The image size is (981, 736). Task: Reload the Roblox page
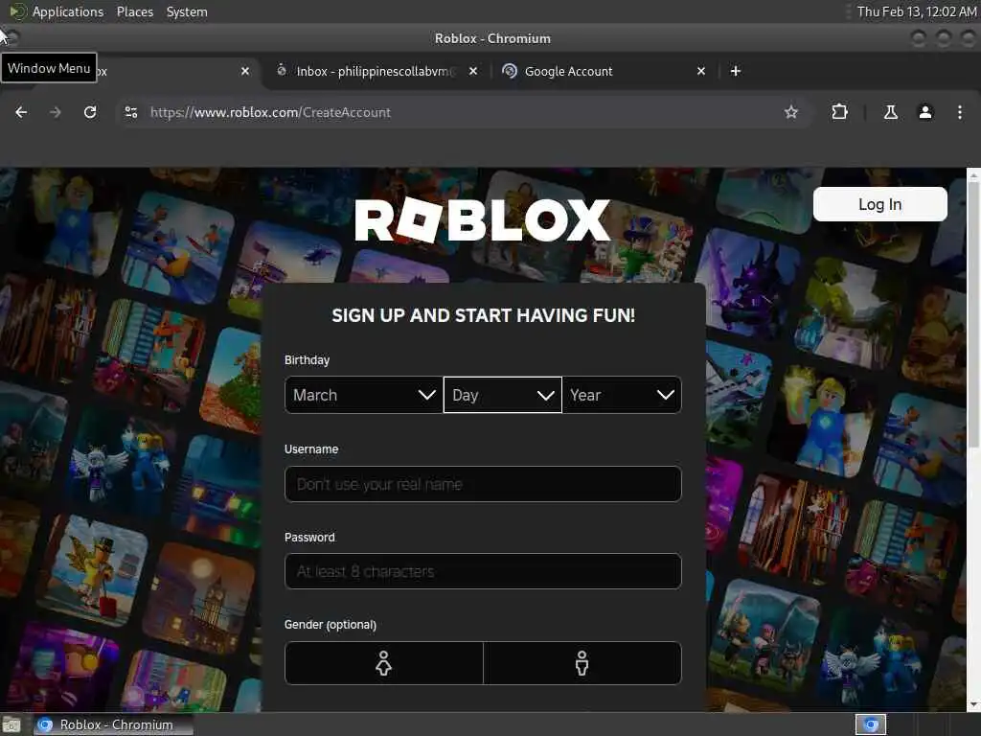point(90,112)
